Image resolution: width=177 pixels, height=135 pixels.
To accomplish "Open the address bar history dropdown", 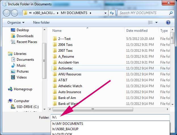I will click(105, 13).
